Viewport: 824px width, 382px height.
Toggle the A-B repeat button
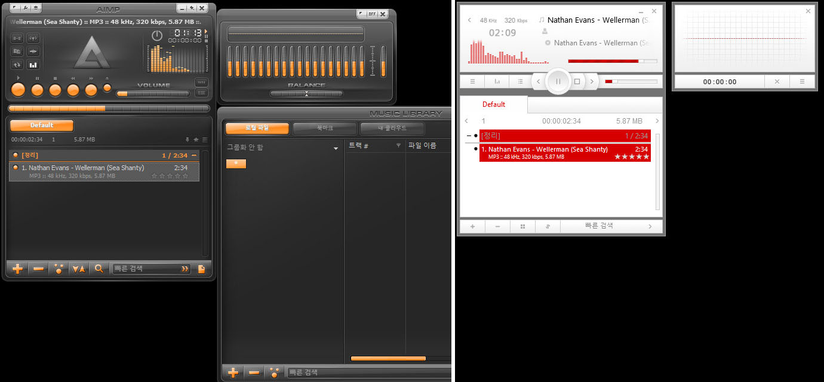(17, 38)
